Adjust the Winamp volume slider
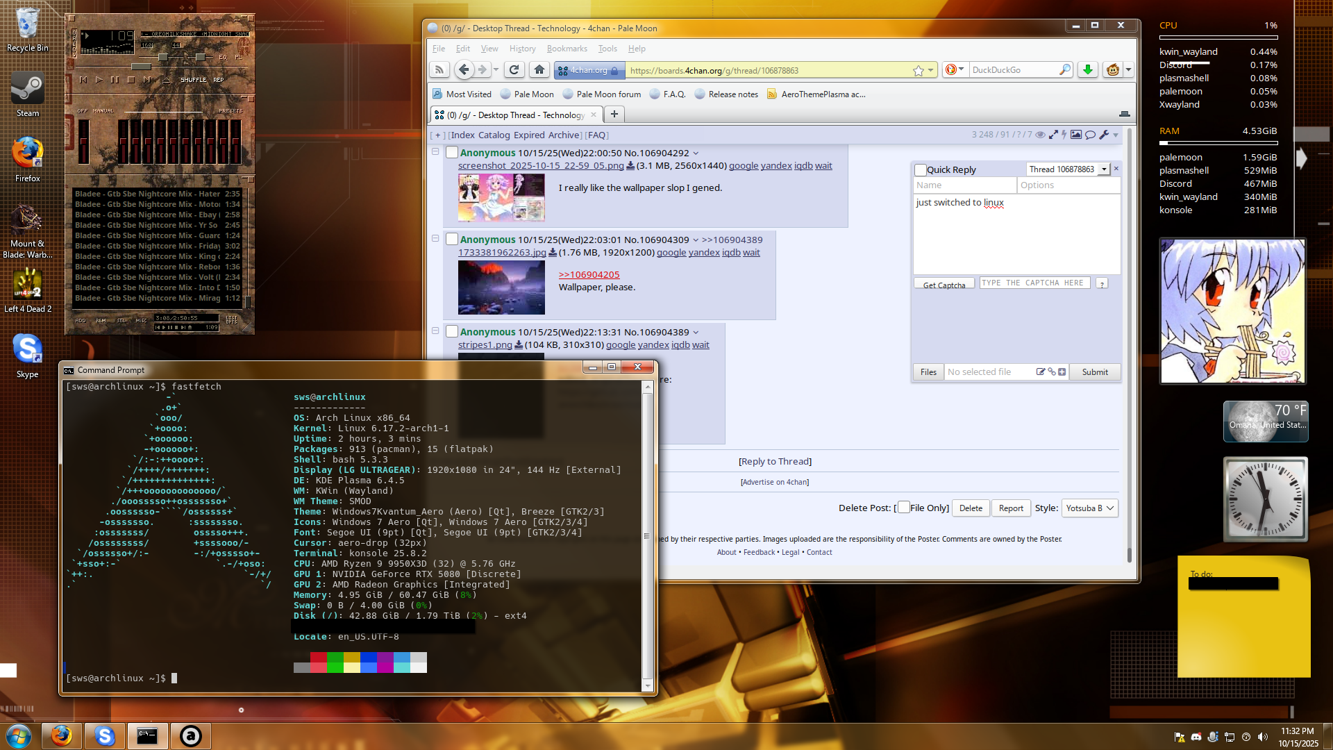1333x750 pixels. pyautogui.click(x=162, y=57)
